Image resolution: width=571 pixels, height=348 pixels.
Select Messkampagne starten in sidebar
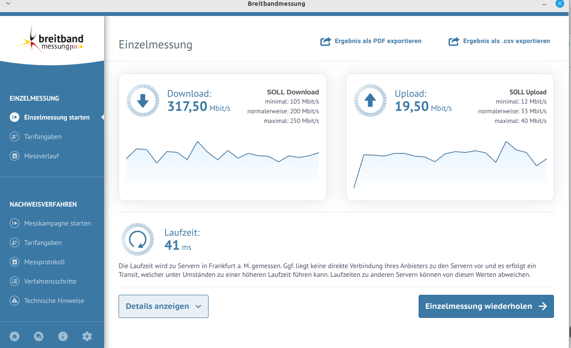pyautogui.click(x=57, y=223)
